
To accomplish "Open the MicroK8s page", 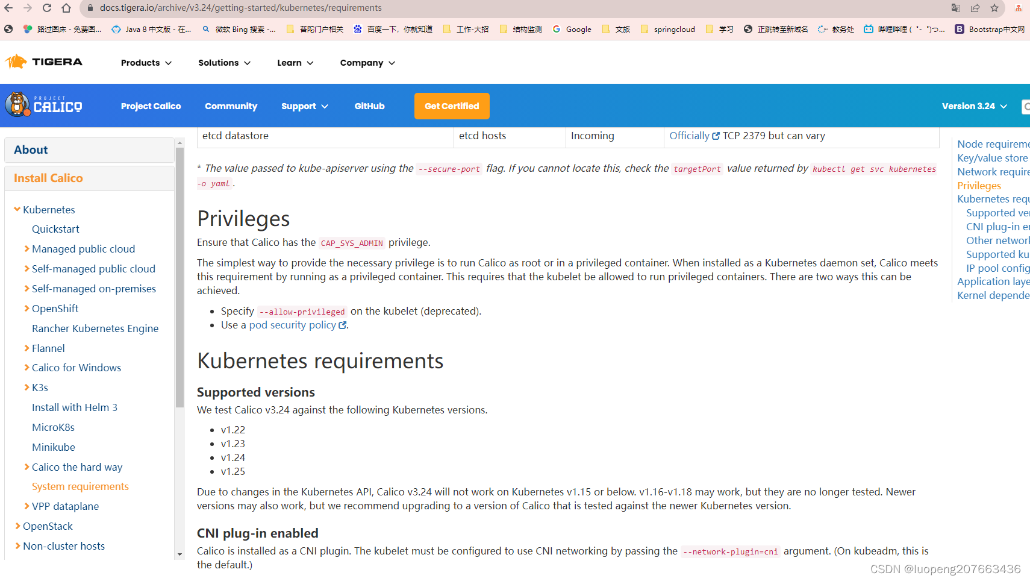I will (53, 427).
